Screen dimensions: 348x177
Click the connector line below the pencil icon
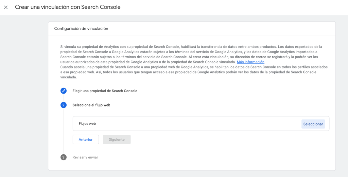tap(64, 98)
